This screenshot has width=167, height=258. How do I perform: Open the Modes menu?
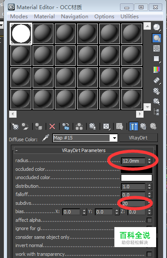click(x=19, y=17)
